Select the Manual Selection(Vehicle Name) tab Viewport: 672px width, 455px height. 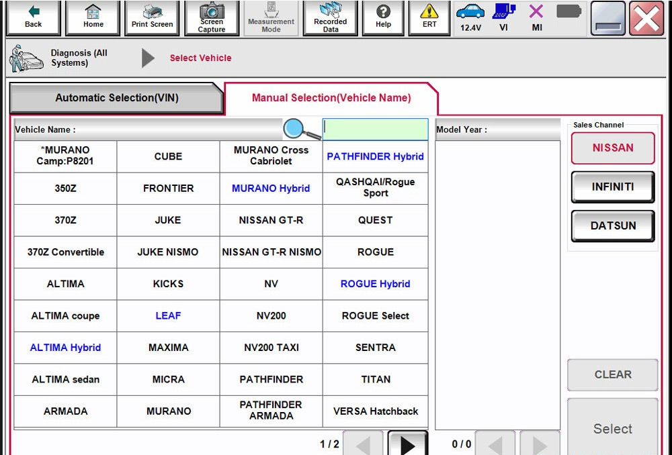click(x=330, y=98)
